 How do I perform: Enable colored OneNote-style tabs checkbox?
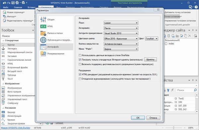(80, 55)
